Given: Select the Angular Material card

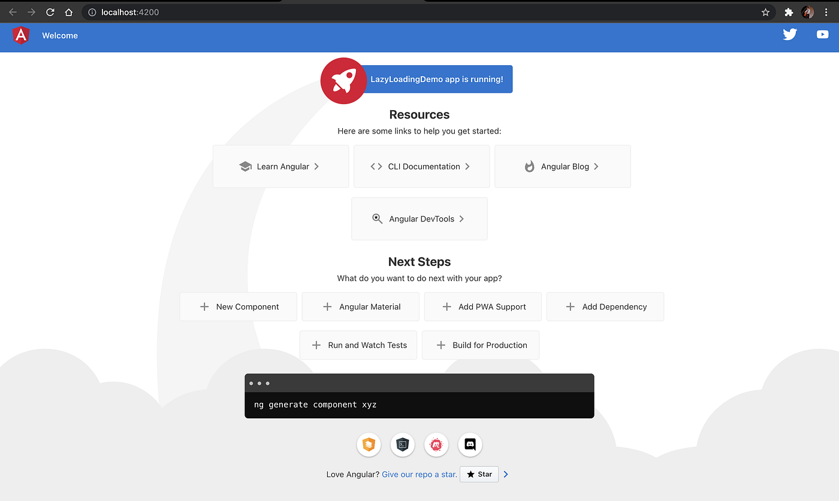Looking at the screenshot, I should click(361, 306).
